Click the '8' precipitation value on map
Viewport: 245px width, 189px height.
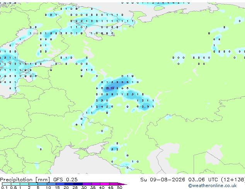click(112, 94)
